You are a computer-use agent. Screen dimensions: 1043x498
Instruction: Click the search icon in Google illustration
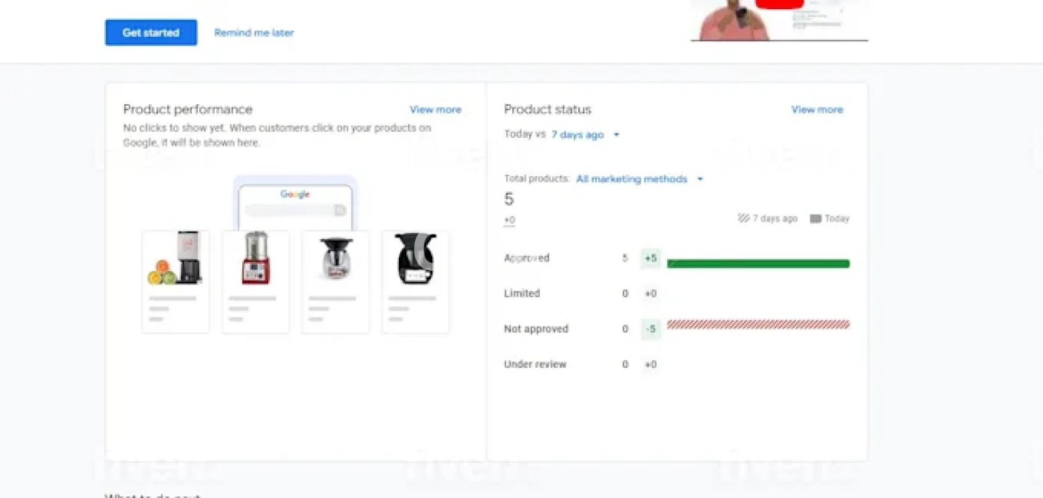coord(340,210)
